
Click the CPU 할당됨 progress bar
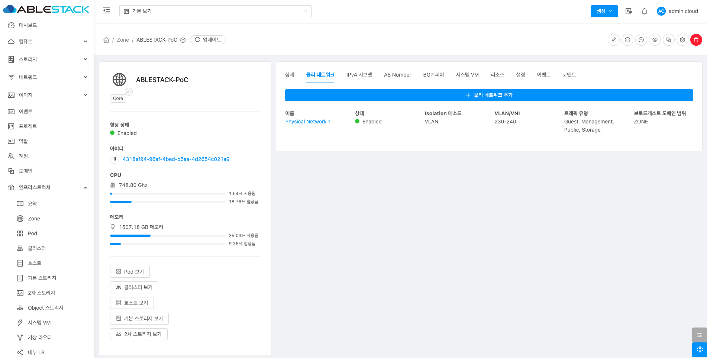tap(167, 202)
